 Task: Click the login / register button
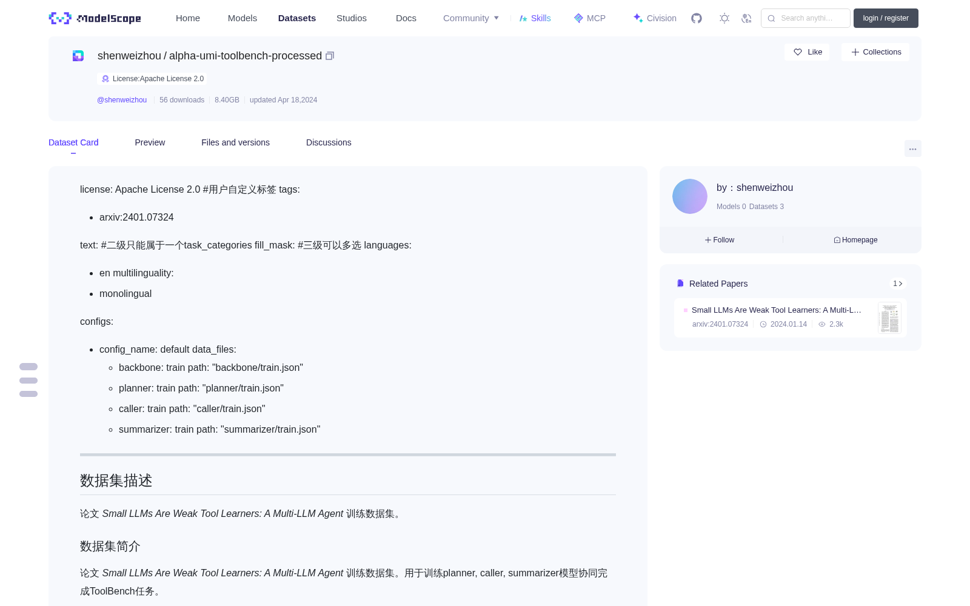886,18
